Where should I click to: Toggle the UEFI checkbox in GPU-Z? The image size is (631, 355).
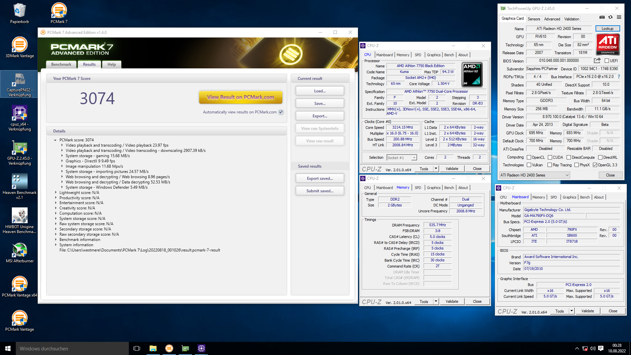click(607, 61)
